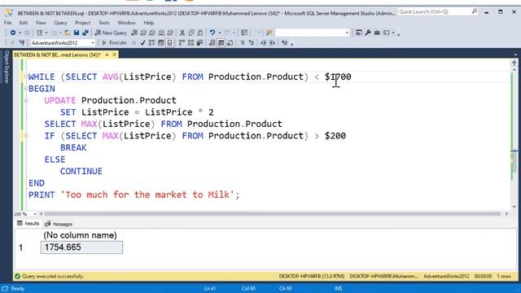This screenshot has width=521, height=293.
Task: Collapse the IF statement outline
Action: 25,136
